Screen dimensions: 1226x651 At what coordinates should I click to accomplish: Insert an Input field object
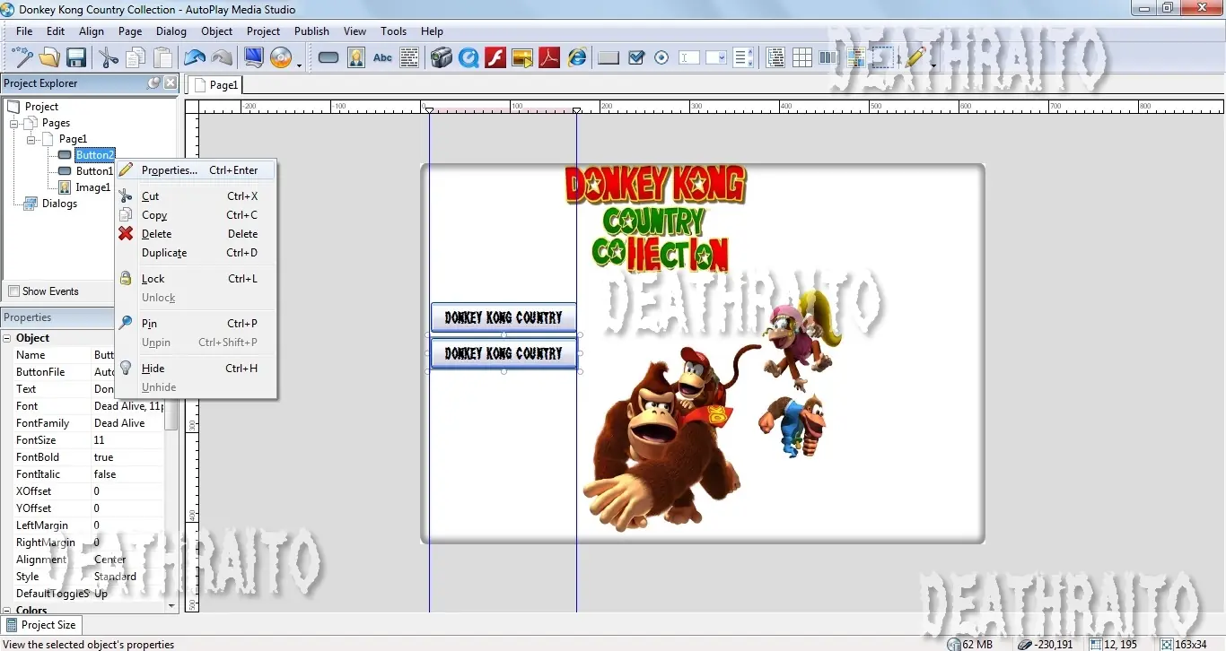click(x=689, y=58)
